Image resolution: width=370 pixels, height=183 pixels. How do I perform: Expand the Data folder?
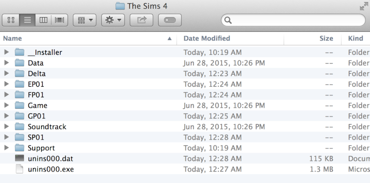6,63
